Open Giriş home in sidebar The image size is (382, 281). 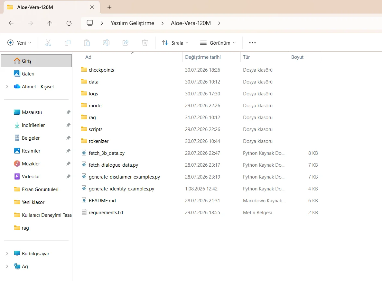pos(36,61)
